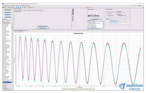Select Combined FFT-ML radio option
Screen dimensions: 146x93
pyautogui.click(x=110, y=16)
